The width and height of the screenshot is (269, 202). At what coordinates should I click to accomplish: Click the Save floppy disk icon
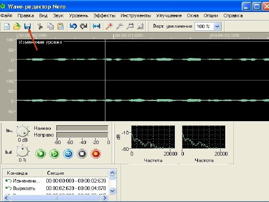27,26
